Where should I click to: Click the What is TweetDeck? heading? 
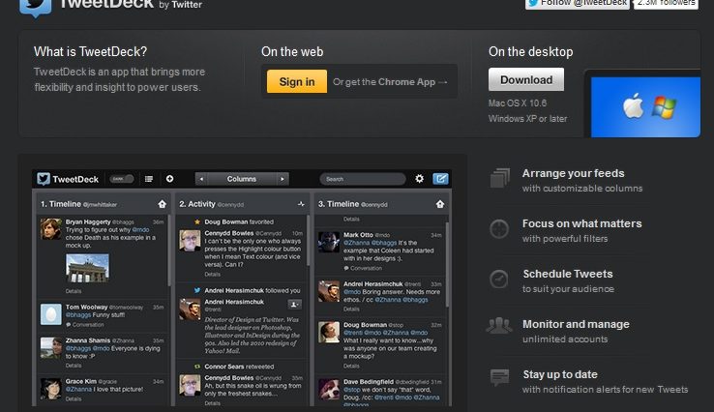point(90,51)
